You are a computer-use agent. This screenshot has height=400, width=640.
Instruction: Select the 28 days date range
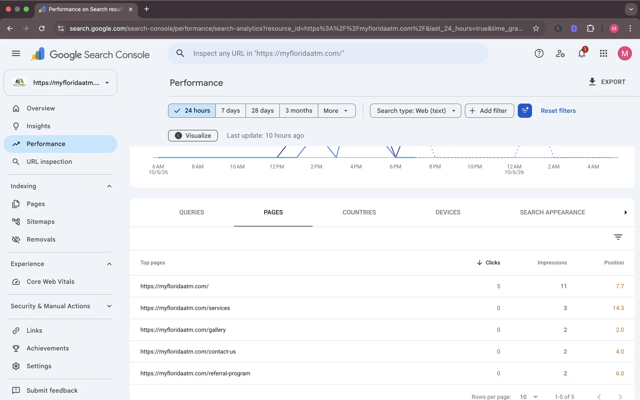[x=263, y=111]
